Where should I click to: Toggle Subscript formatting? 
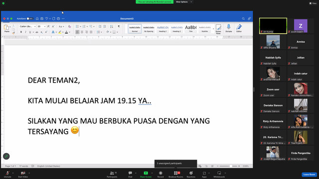(41, 32)
